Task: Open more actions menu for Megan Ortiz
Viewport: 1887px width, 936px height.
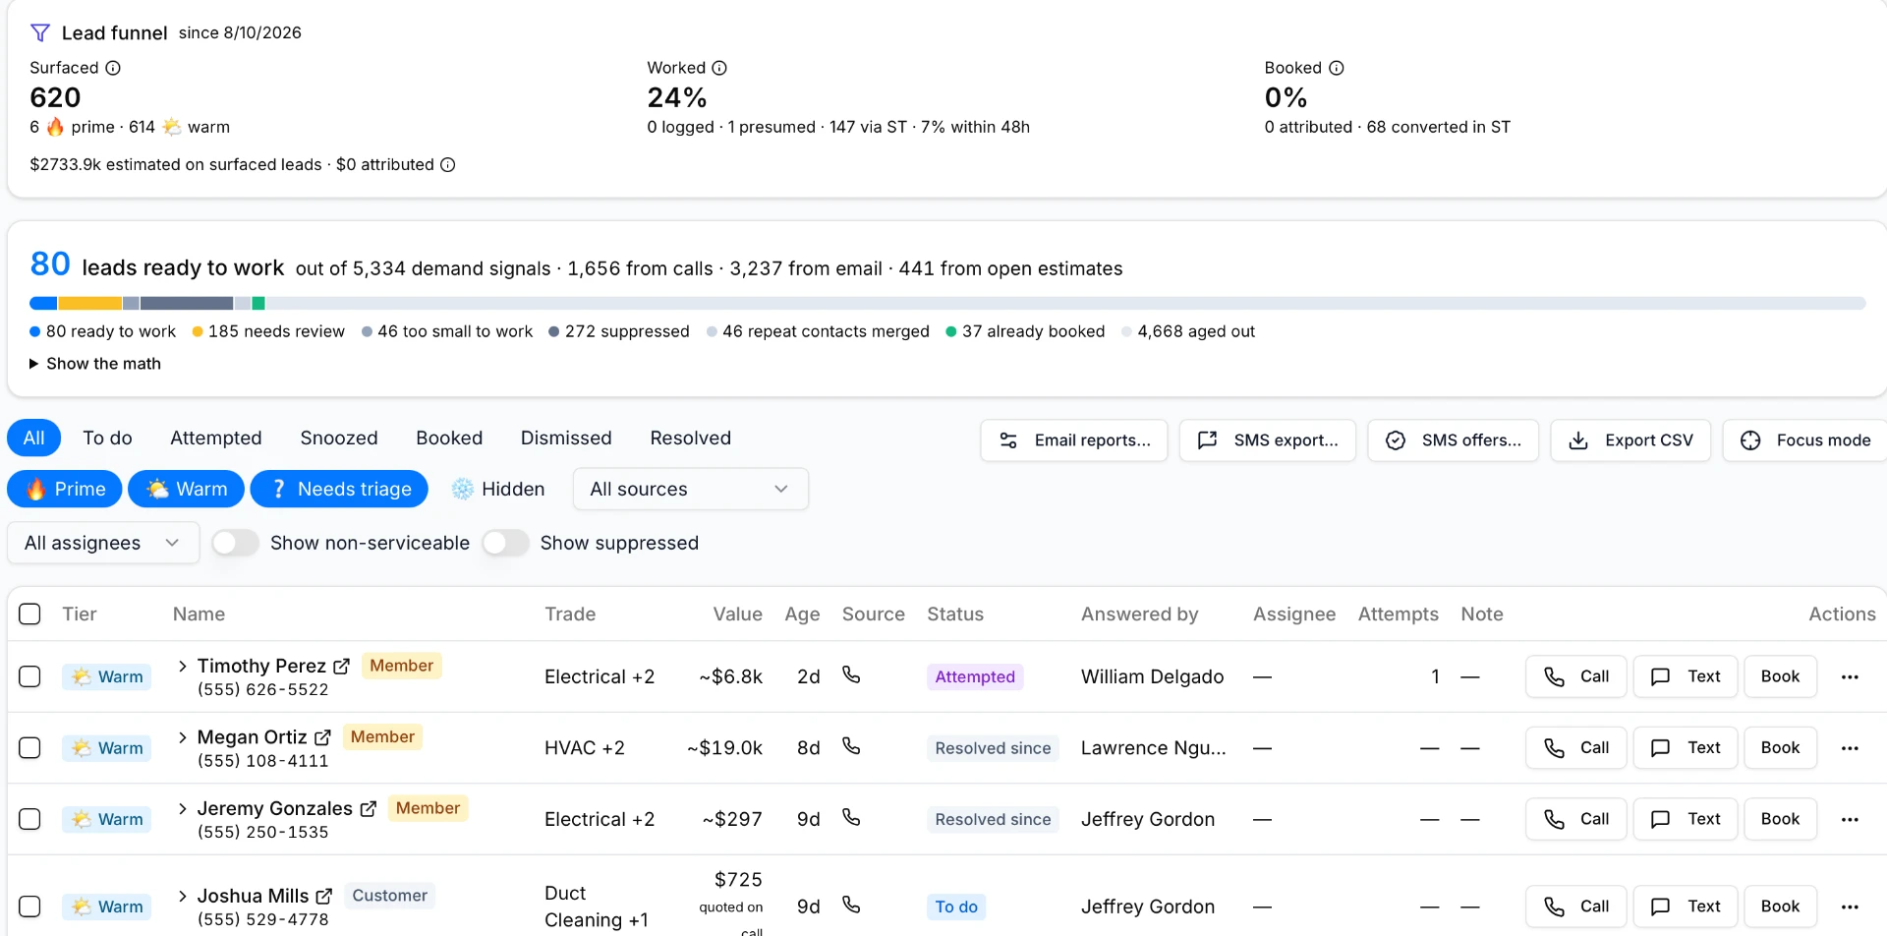Action: point(1850,748)
